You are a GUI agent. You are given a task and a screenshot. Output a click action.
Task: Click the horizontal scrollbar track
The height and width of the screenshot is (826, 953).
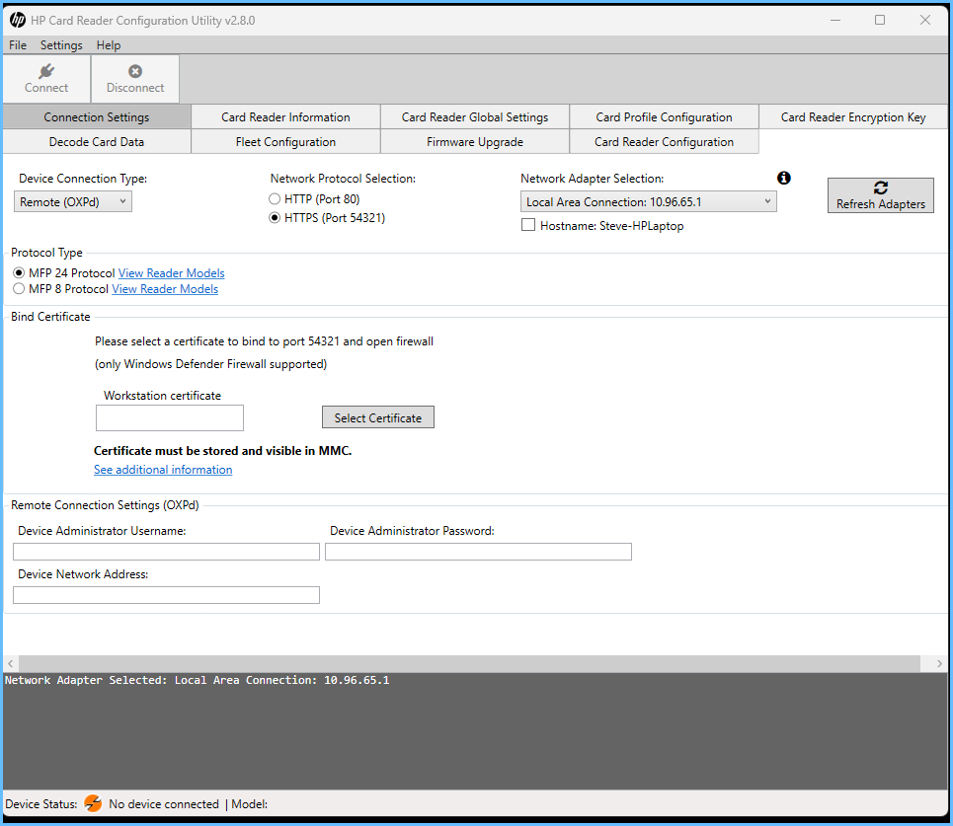click(469, 663)
